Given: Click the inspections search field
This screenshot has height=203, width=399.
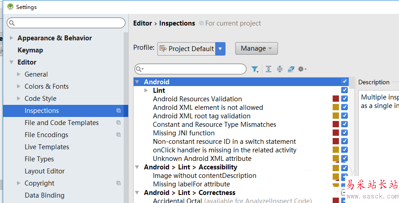Looking at the screenshot, I should click(194, 69).
